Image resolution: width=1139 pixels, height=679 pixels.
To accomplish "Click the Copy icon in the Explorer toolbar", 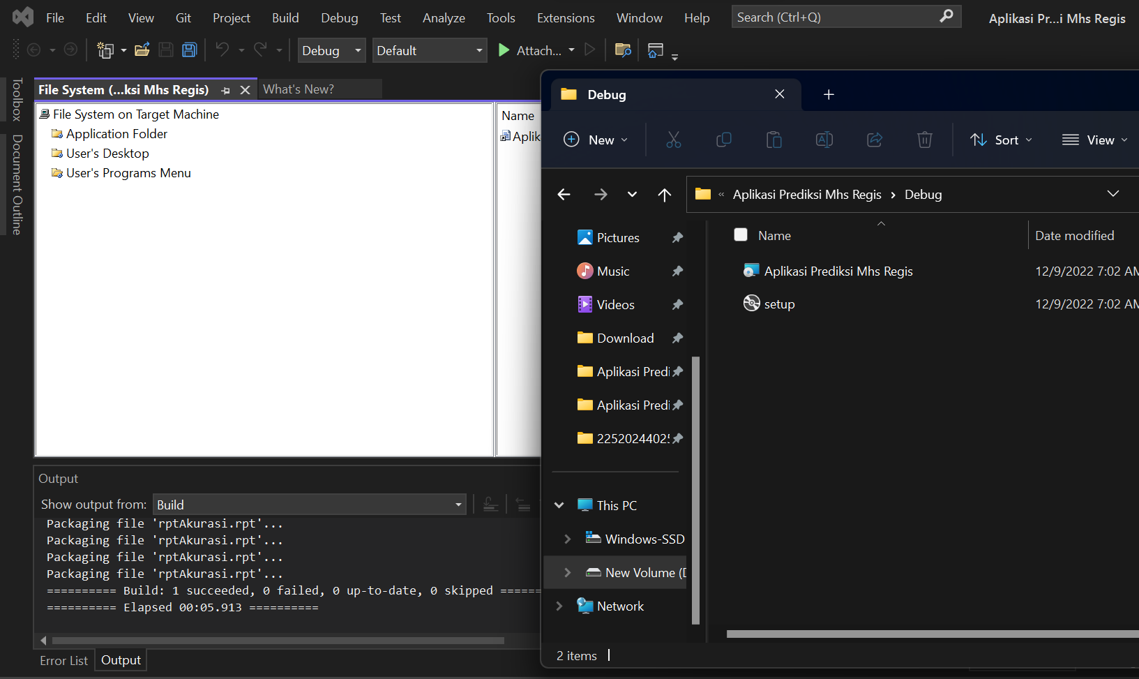I will click(724, 140).
